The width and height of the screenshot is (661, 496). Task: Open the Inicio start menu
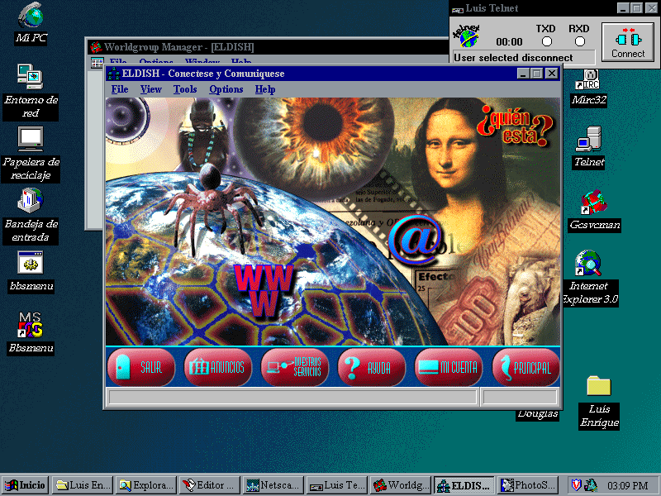pyautogui.click(x=26, y=485)
